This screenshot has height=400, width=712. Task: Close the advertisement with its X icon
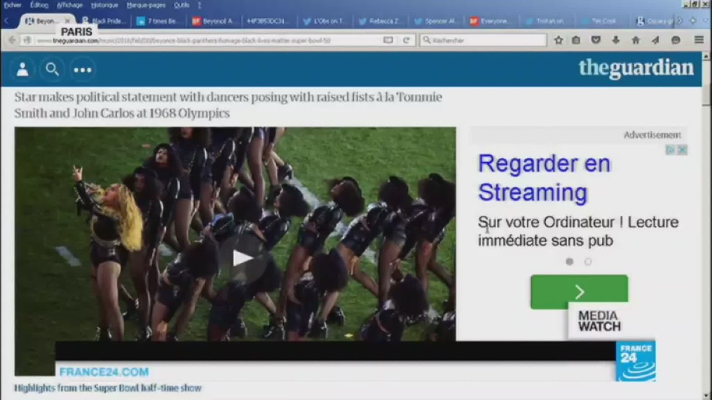tap(683, 150)
